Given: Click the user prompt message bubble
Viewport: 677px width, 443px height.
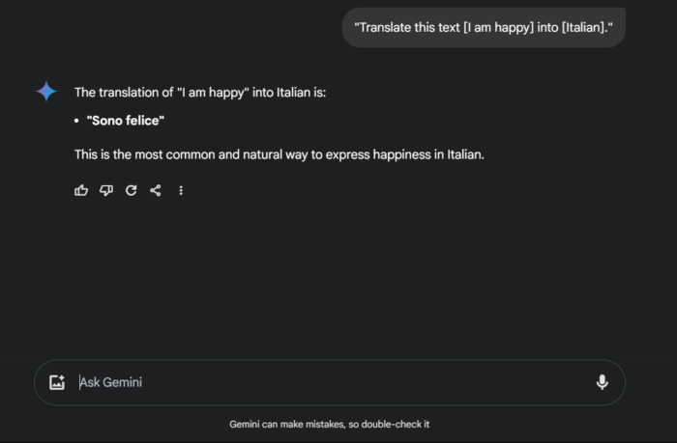Looking at the screenshot, I should [484, 27].
